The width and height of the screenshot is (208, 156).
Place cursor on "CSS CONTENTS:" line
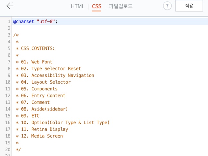(x=35, y=48)
